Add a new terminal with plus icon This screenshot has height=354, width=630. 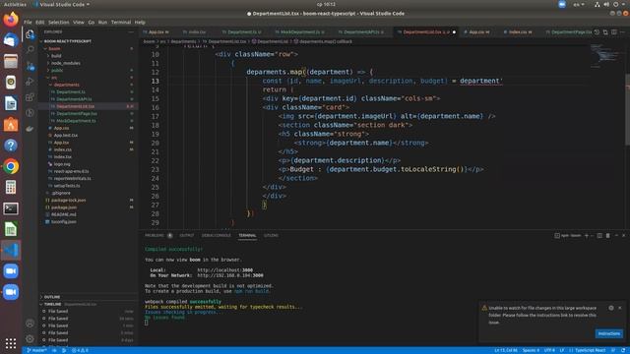587,236
